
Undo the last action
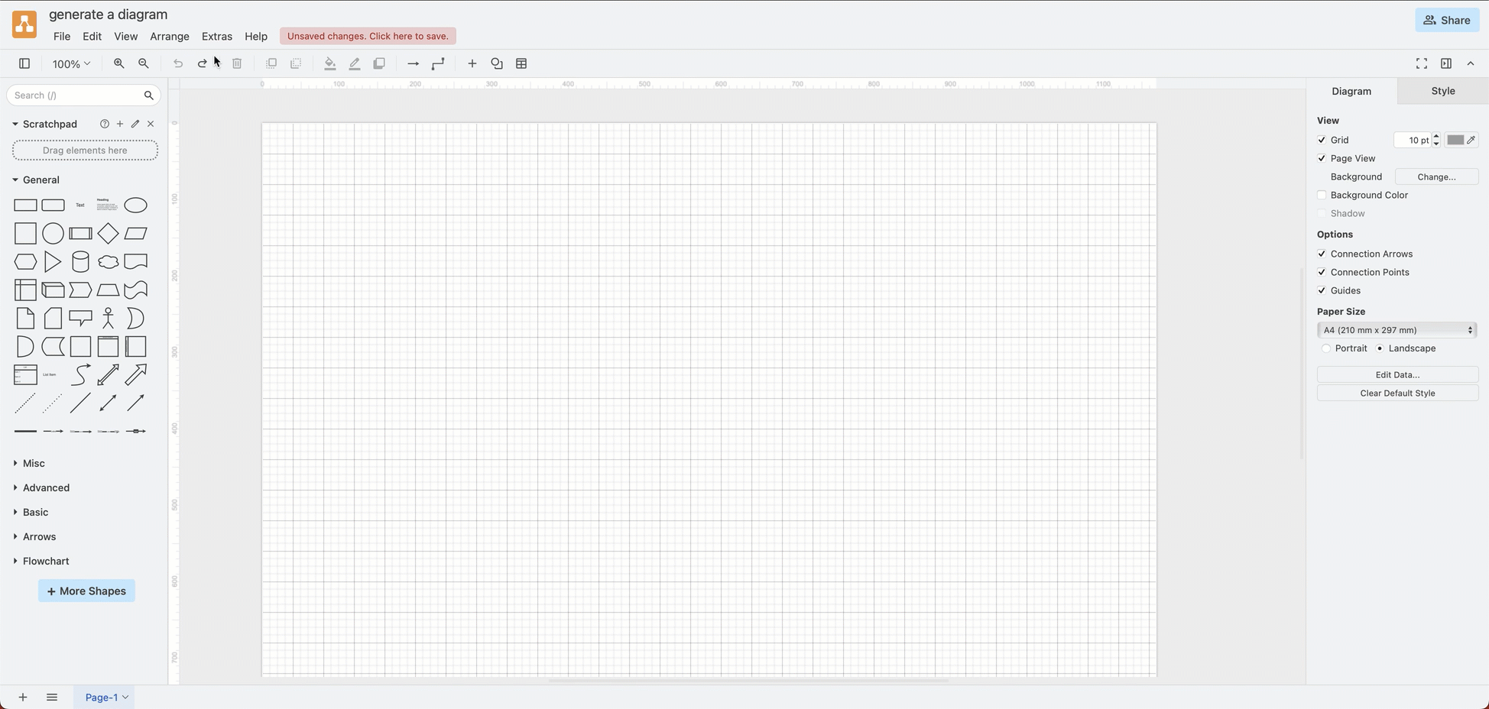point(177,63)
